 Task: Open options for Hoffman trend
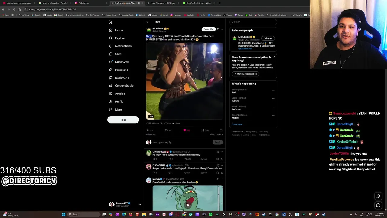click(x=273, y=107)
